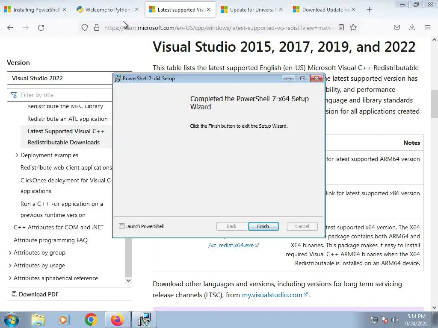
Task: Open the Save to Pocket icon
Action: point(397,27)
